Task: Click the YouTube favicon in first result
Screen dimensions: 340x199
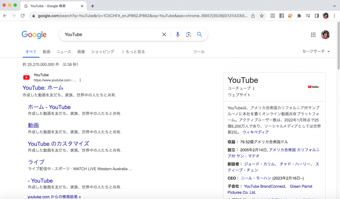Action: [x=27, y=77]
